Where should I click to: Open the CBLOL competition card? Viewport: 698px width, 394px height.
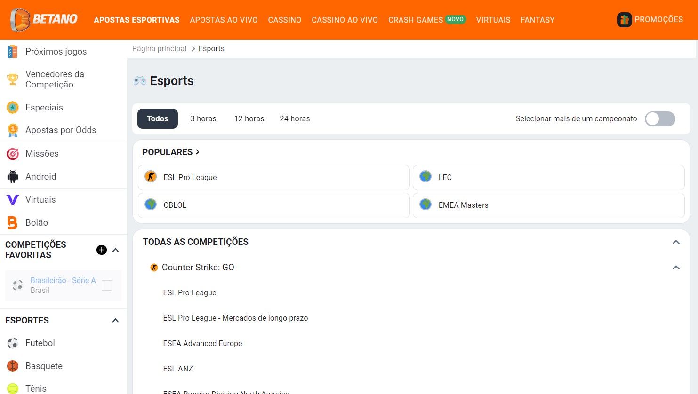coord(274,205)
